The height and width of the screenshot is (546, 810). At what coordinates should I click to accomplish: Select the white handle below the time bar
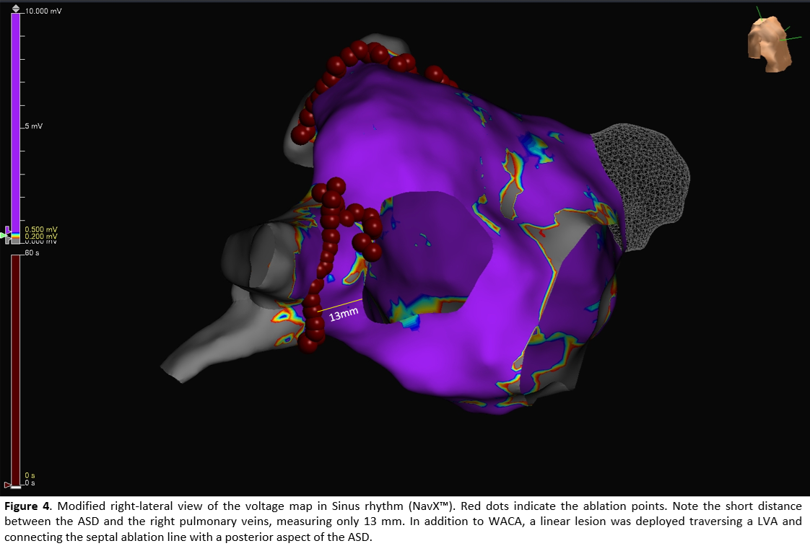coord(16,488)
